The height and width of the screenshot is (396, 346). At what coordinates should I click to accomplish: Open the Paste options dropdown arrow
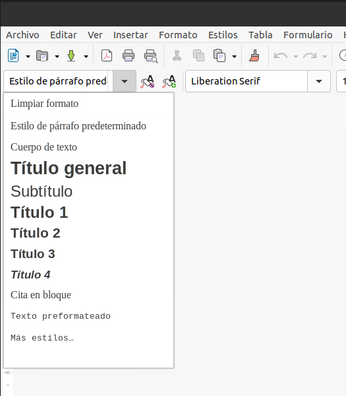tap(234, 56)
